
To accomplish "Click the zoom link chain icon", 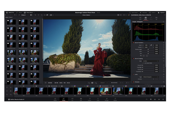I will (151, 45).
